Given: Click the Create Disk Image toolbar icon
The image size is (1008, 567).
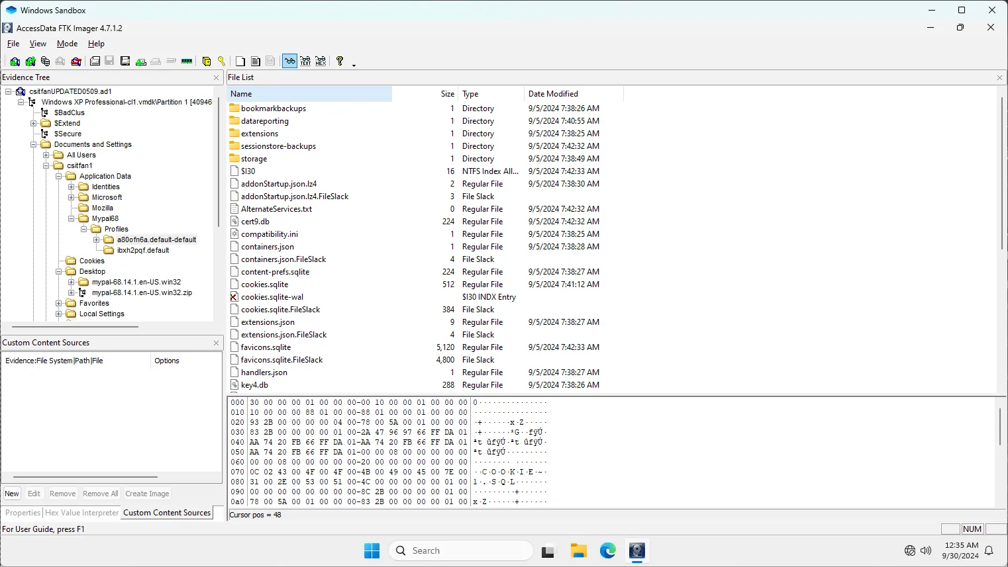Looking at the screenshot, I should pos(95,62).
